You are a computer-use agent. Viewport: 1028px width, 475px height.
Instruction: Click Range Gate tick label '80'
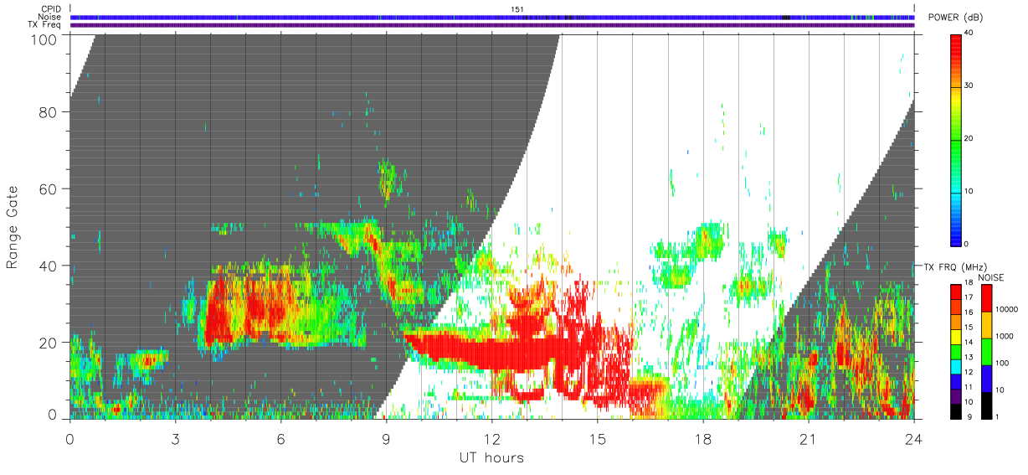49,112
